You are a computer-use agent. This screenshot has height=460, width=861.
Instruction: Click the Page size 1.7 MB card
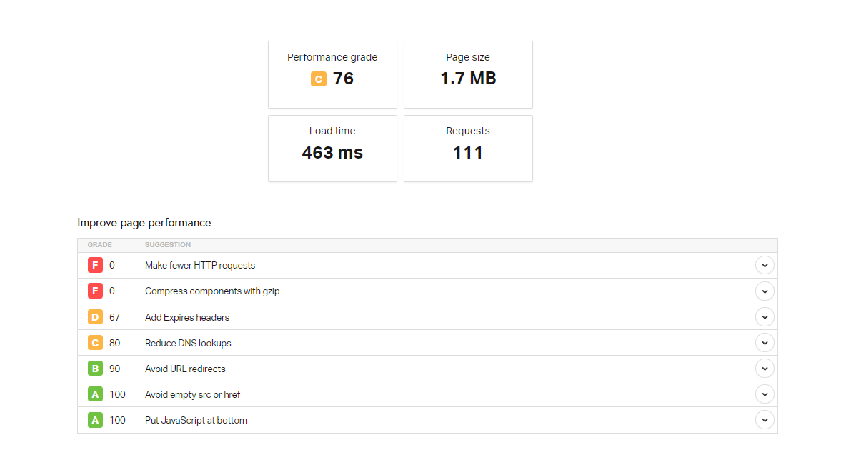(468, 74)
